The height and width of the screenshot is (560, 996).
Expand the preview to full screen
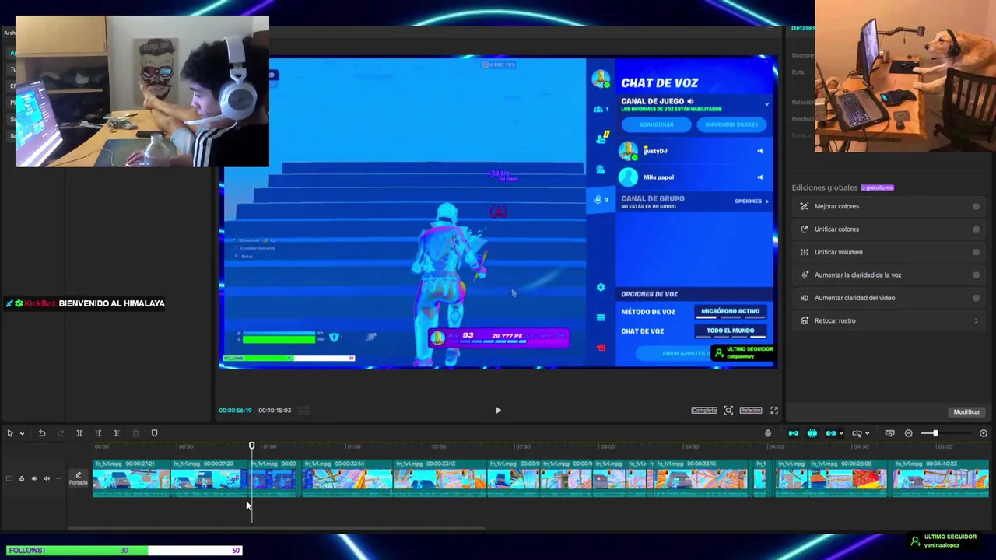coord(774,411)
